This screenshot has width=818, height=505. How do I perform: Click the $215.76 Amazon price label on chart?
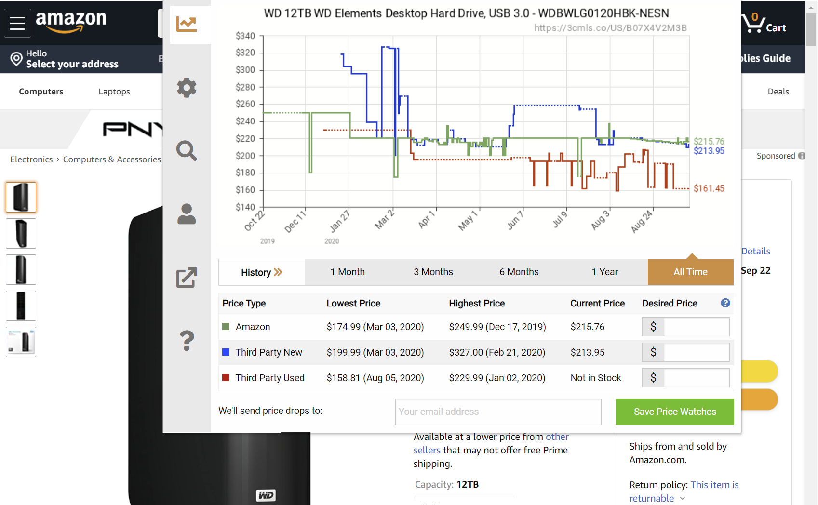(x=709, y=141)
